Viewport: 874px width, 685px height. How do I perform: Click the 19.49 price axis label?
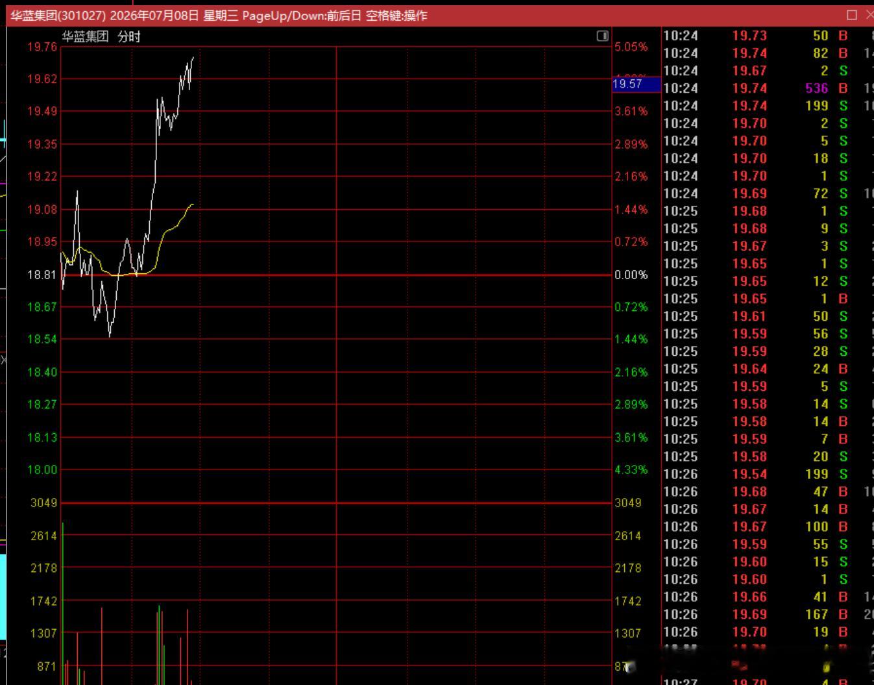(x=42, y=112)
